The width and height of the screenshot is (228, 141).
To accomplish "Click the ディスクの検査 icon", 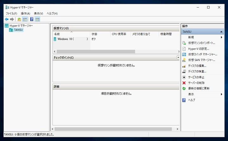I will tap(184, 71).
